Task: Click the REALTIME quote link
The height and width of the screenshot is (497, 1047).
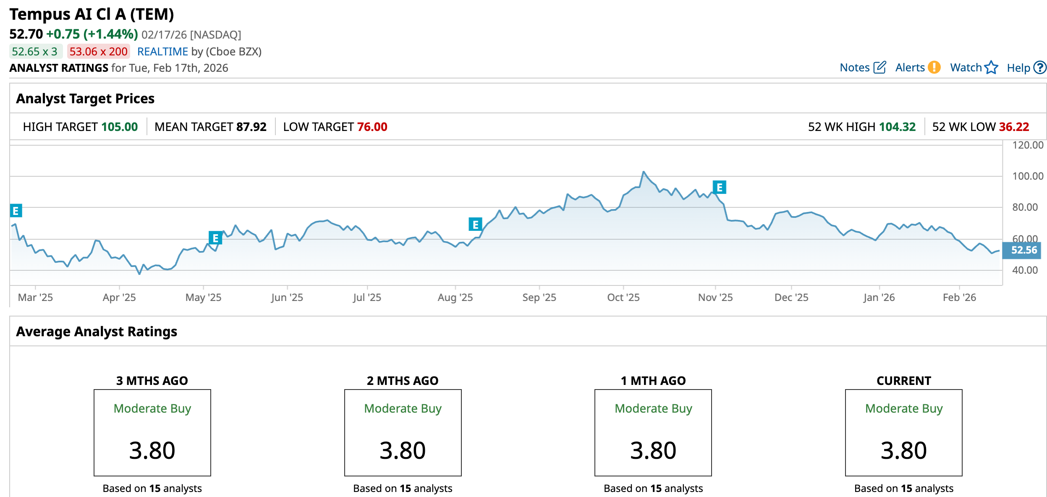Action: [162, 52]
